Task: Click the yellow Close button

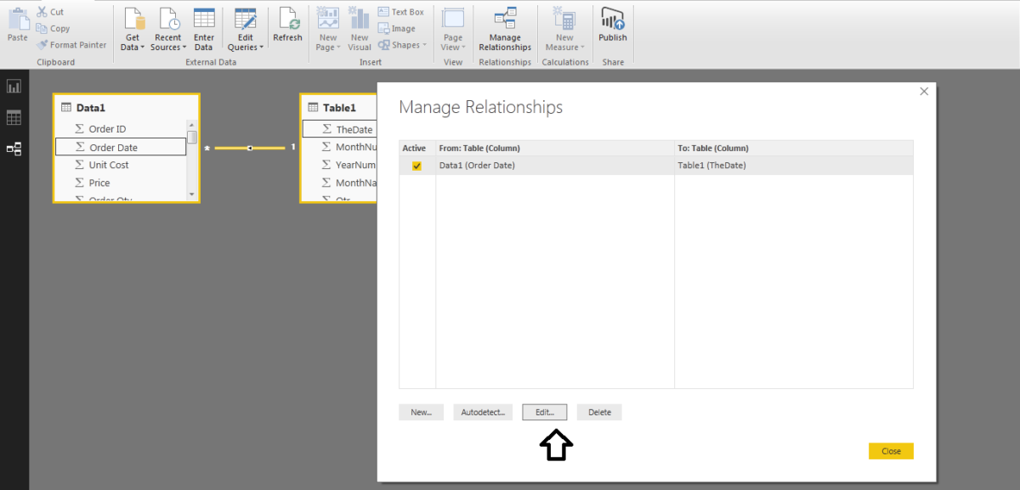Action: pos(891,451)
